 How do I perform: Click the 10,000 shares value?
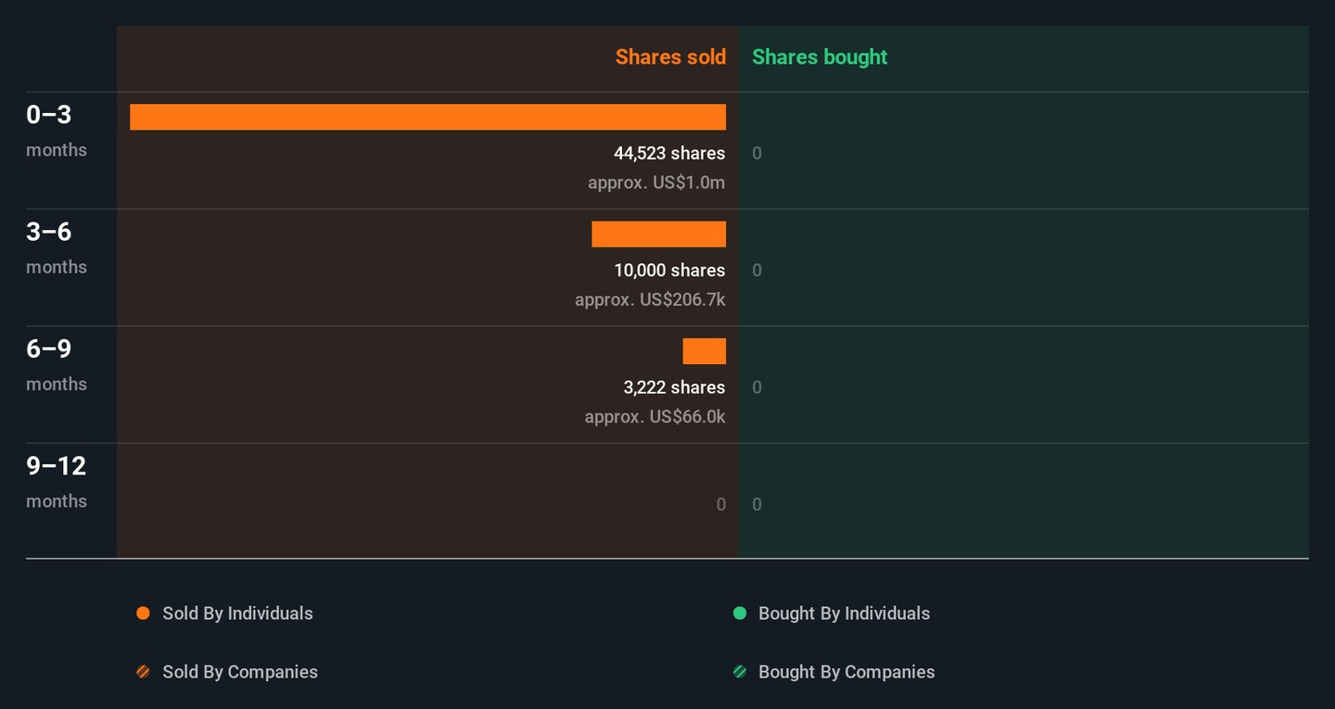tap(669, 271)
